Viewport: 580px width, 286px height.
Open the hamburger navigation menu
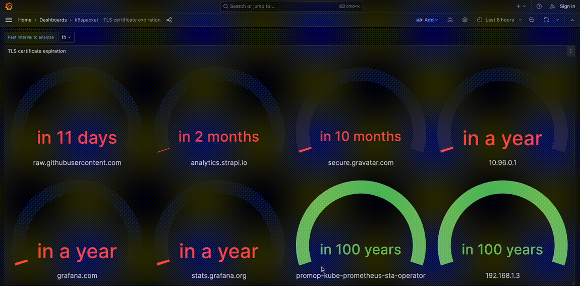(x=9, y=20)
